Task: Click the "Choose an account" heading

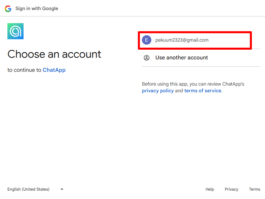Action: (x=54, y=54)
